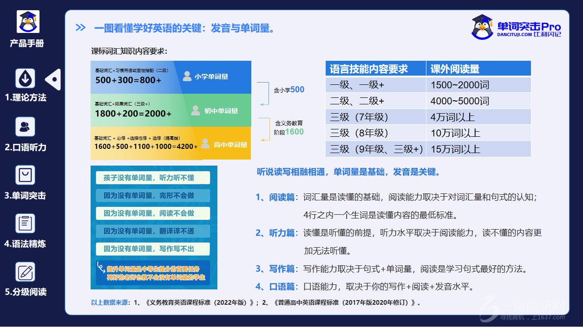Click the person icon beside 高中单词量
The width and height of the screenshot is (583, 327).
203,144
